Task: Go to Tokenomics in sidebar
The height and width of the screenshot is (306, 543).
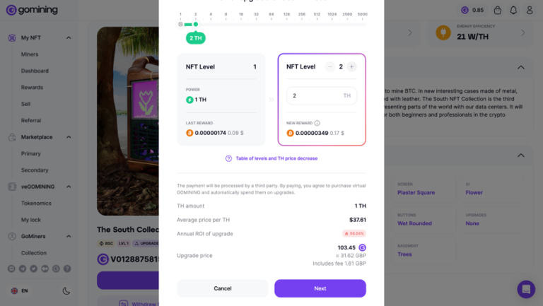Action: (x=36, y=203)
